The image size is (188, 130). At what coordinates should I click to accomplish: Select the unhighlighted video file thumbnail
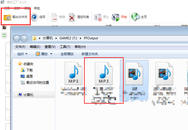[164, 73]
